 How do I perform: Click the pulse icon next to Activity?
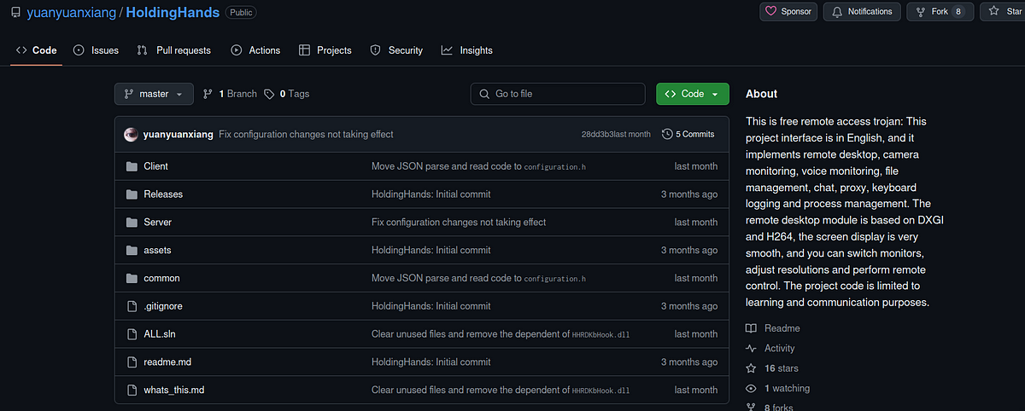pos(751,348)
